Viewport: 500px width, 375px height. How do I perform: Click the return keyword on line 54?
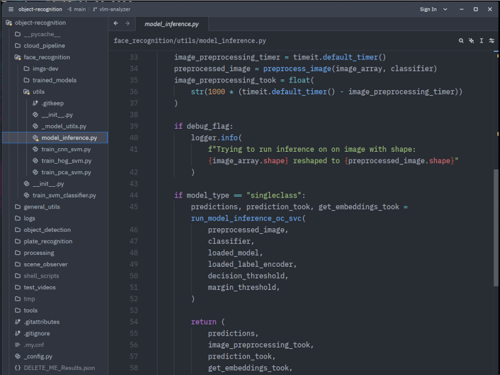[x=204, y=321]
